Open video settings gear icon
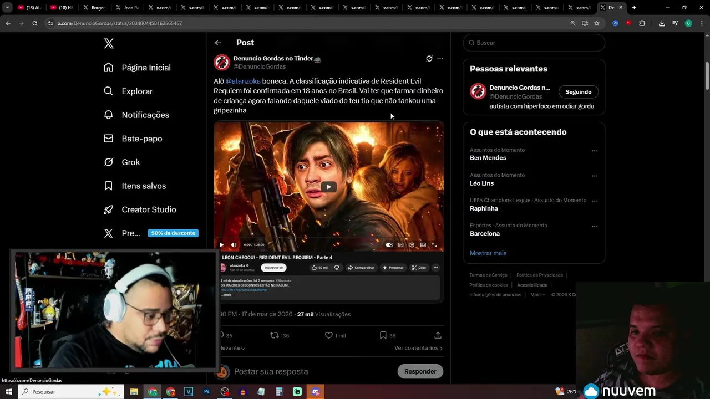The height and width of the screenshot is (399, 710). (x=412, y=245)
